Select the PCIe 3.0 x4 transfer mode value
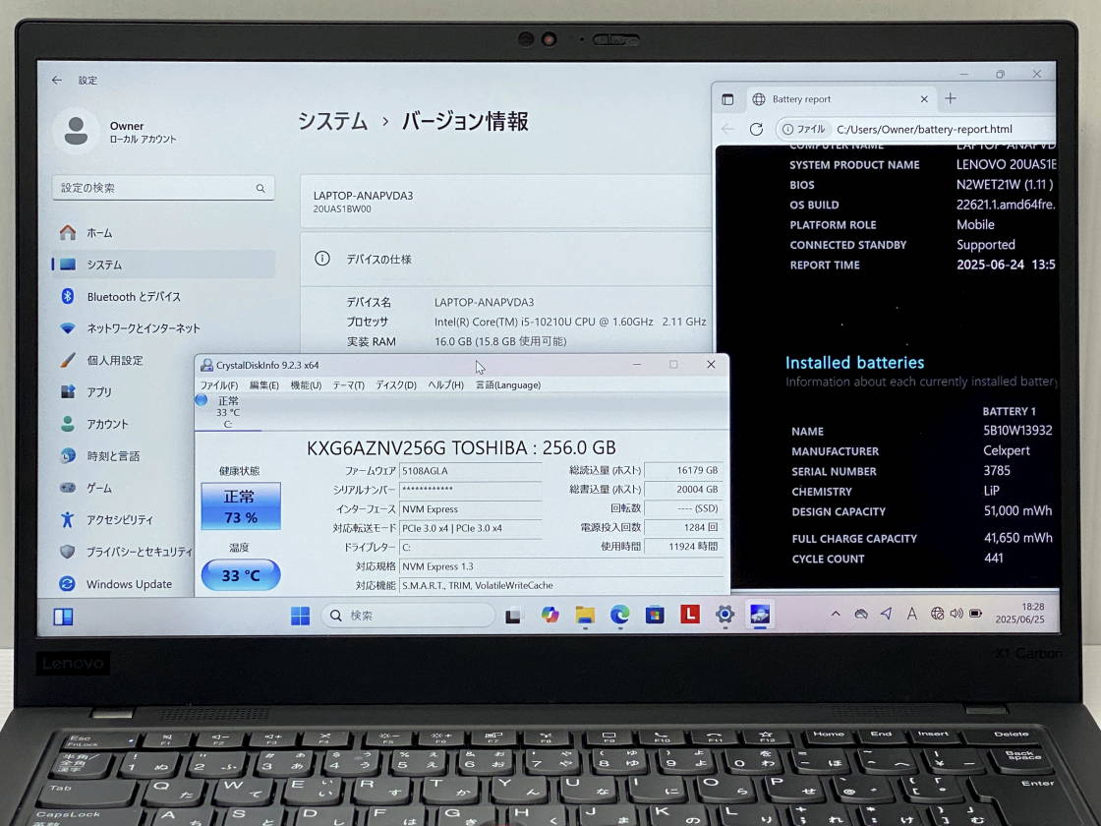 471,528
